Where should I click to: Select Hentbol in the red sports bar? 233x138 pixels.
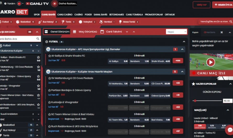click(x=107, y=22)
